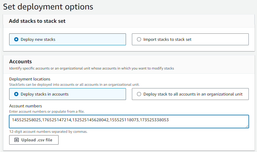Click the "12-digit account numbers" hint text
The image size is (257, 152).
(48, 132)
